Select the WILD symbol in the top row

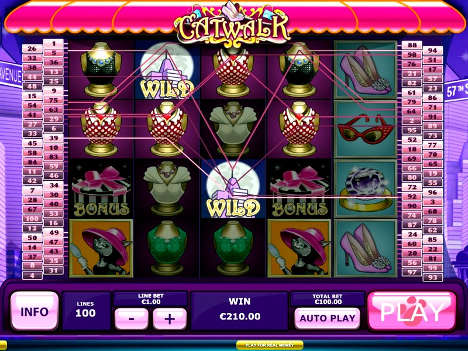tap(167, 69)
